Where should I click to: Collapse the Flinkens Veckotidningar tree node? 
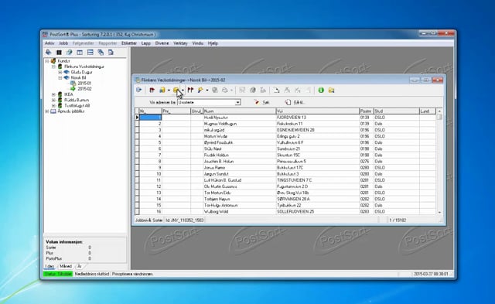53,67
